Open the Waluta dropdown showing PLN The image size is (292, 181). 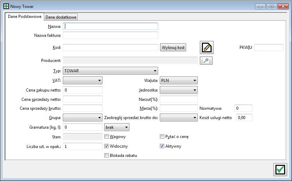pos(179,81)
